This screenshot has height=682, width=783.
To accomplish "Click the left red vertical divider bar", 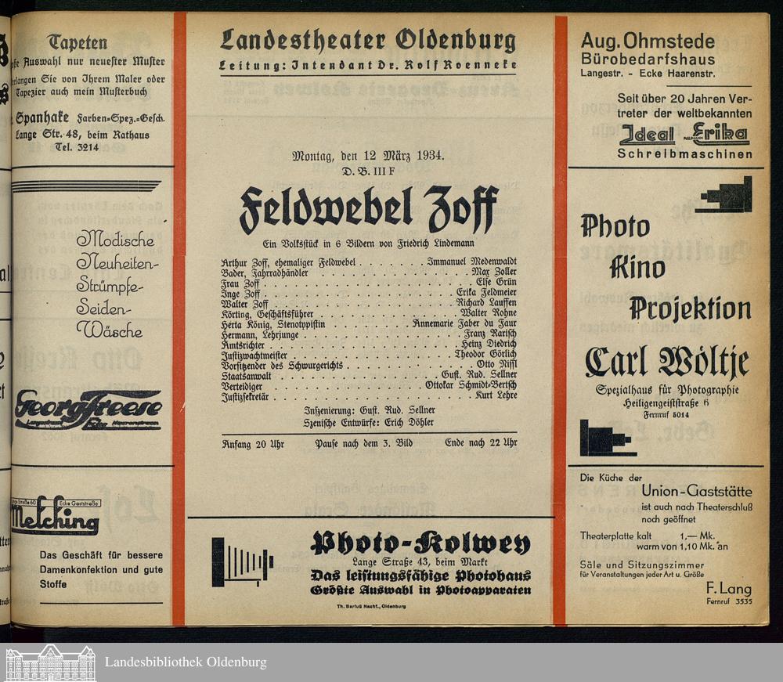I will tap(179, 313).
